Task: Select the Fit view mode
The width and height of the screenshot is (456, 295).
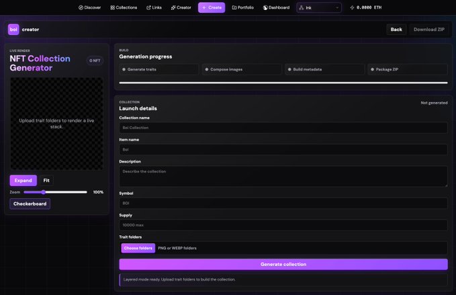Action: tap(46, 180)
